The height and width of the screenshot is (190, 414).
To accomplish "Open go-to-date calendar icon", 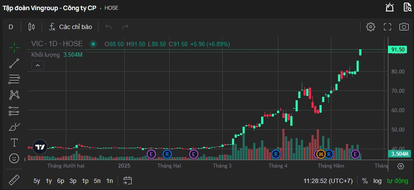I will pos(128,180).
